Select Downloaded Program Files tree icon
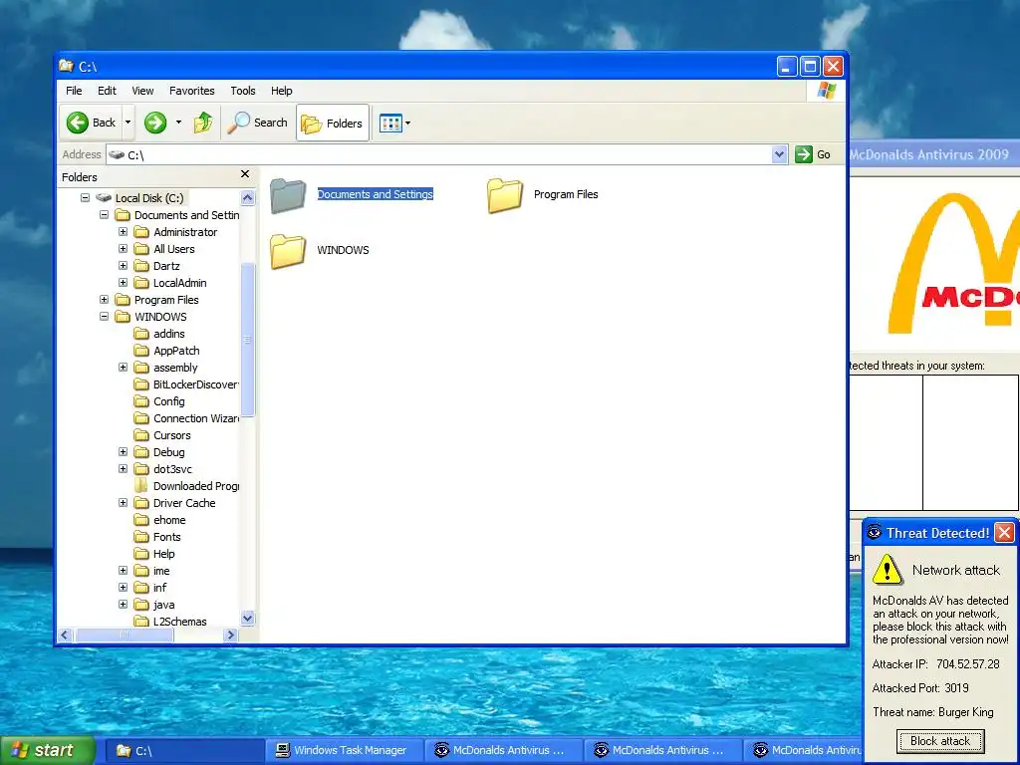 click(141, 486)
